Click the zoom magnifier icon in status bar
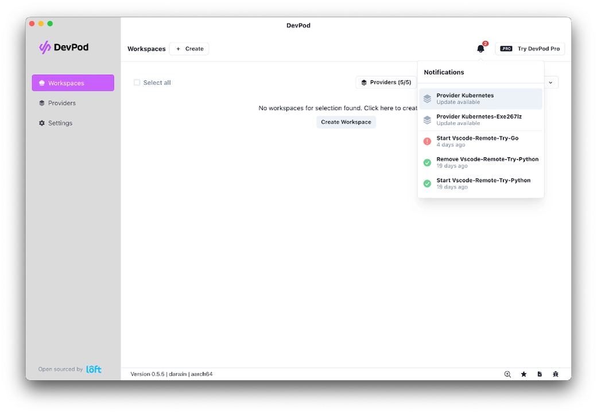This screenshot has width=597, height=414. click(x=507, y=374)
